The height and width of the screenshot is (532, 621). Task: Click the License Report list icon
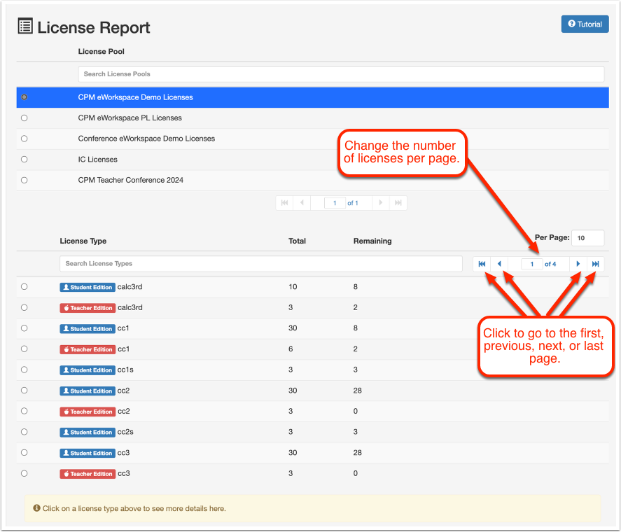pyautogui.click(x=25, y=26)
